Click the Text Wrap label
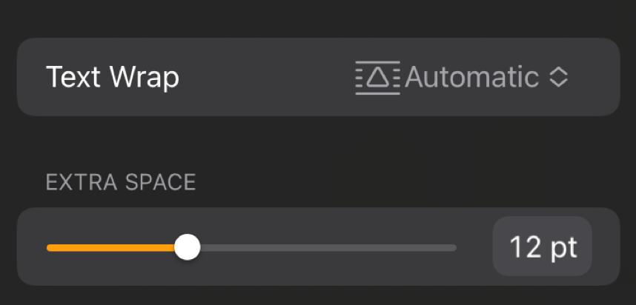The image size is (636, 305). tap(113, 77)
